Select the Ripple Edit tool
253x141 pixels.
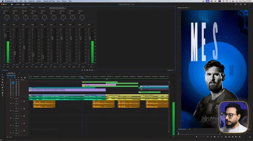(x=3, y=80)
